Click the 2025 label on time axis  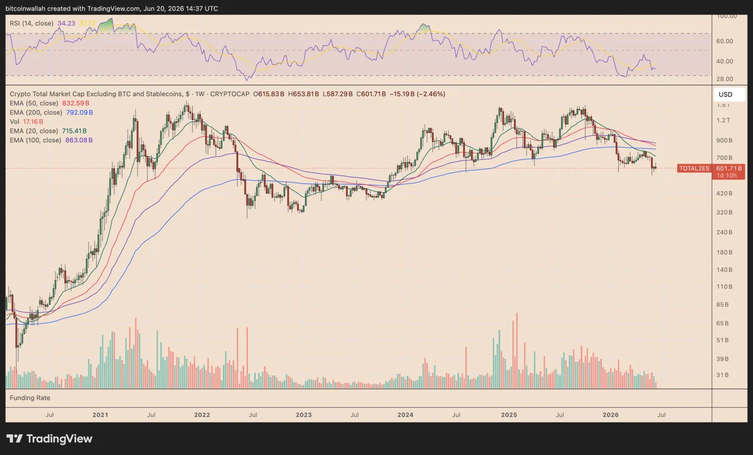(509, 415)
